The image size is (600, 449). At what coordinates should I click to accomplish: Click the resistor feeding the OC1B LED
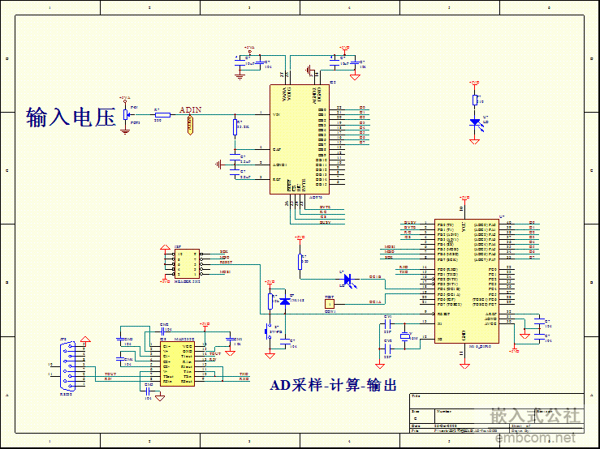click(300, 261)
